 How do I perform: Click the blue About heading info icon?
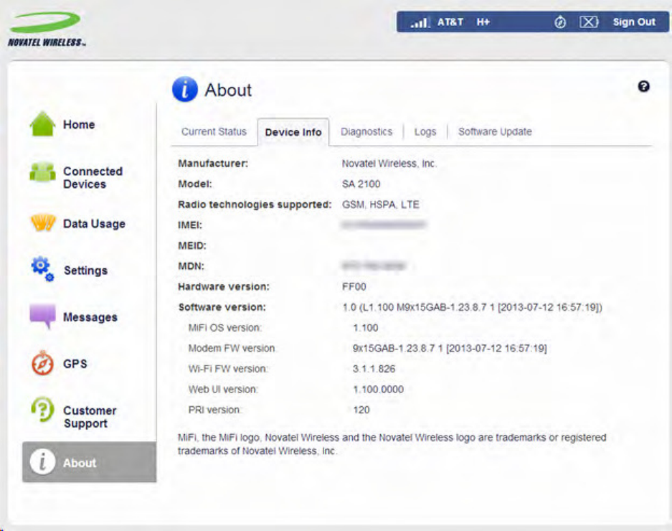tap(185, 90)
